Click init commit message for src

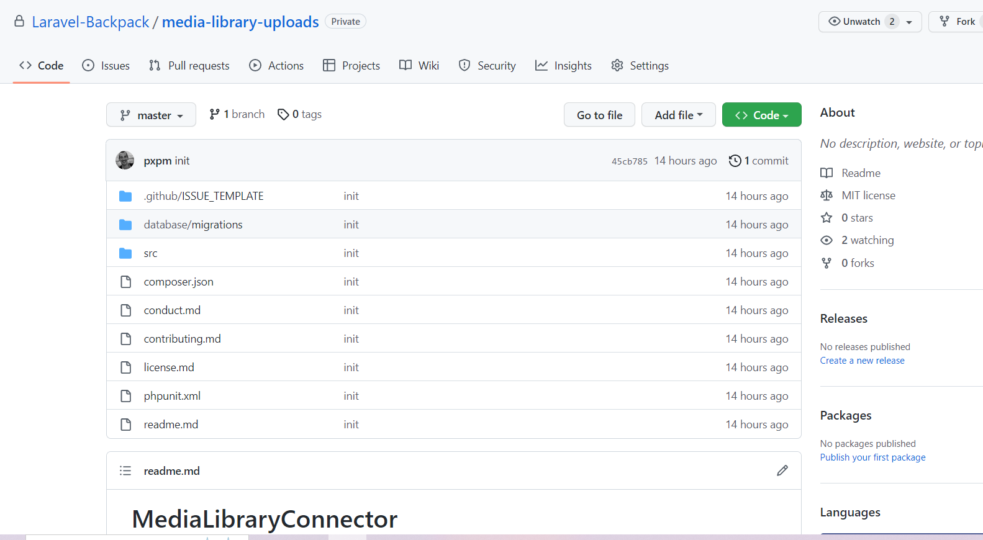351,253
